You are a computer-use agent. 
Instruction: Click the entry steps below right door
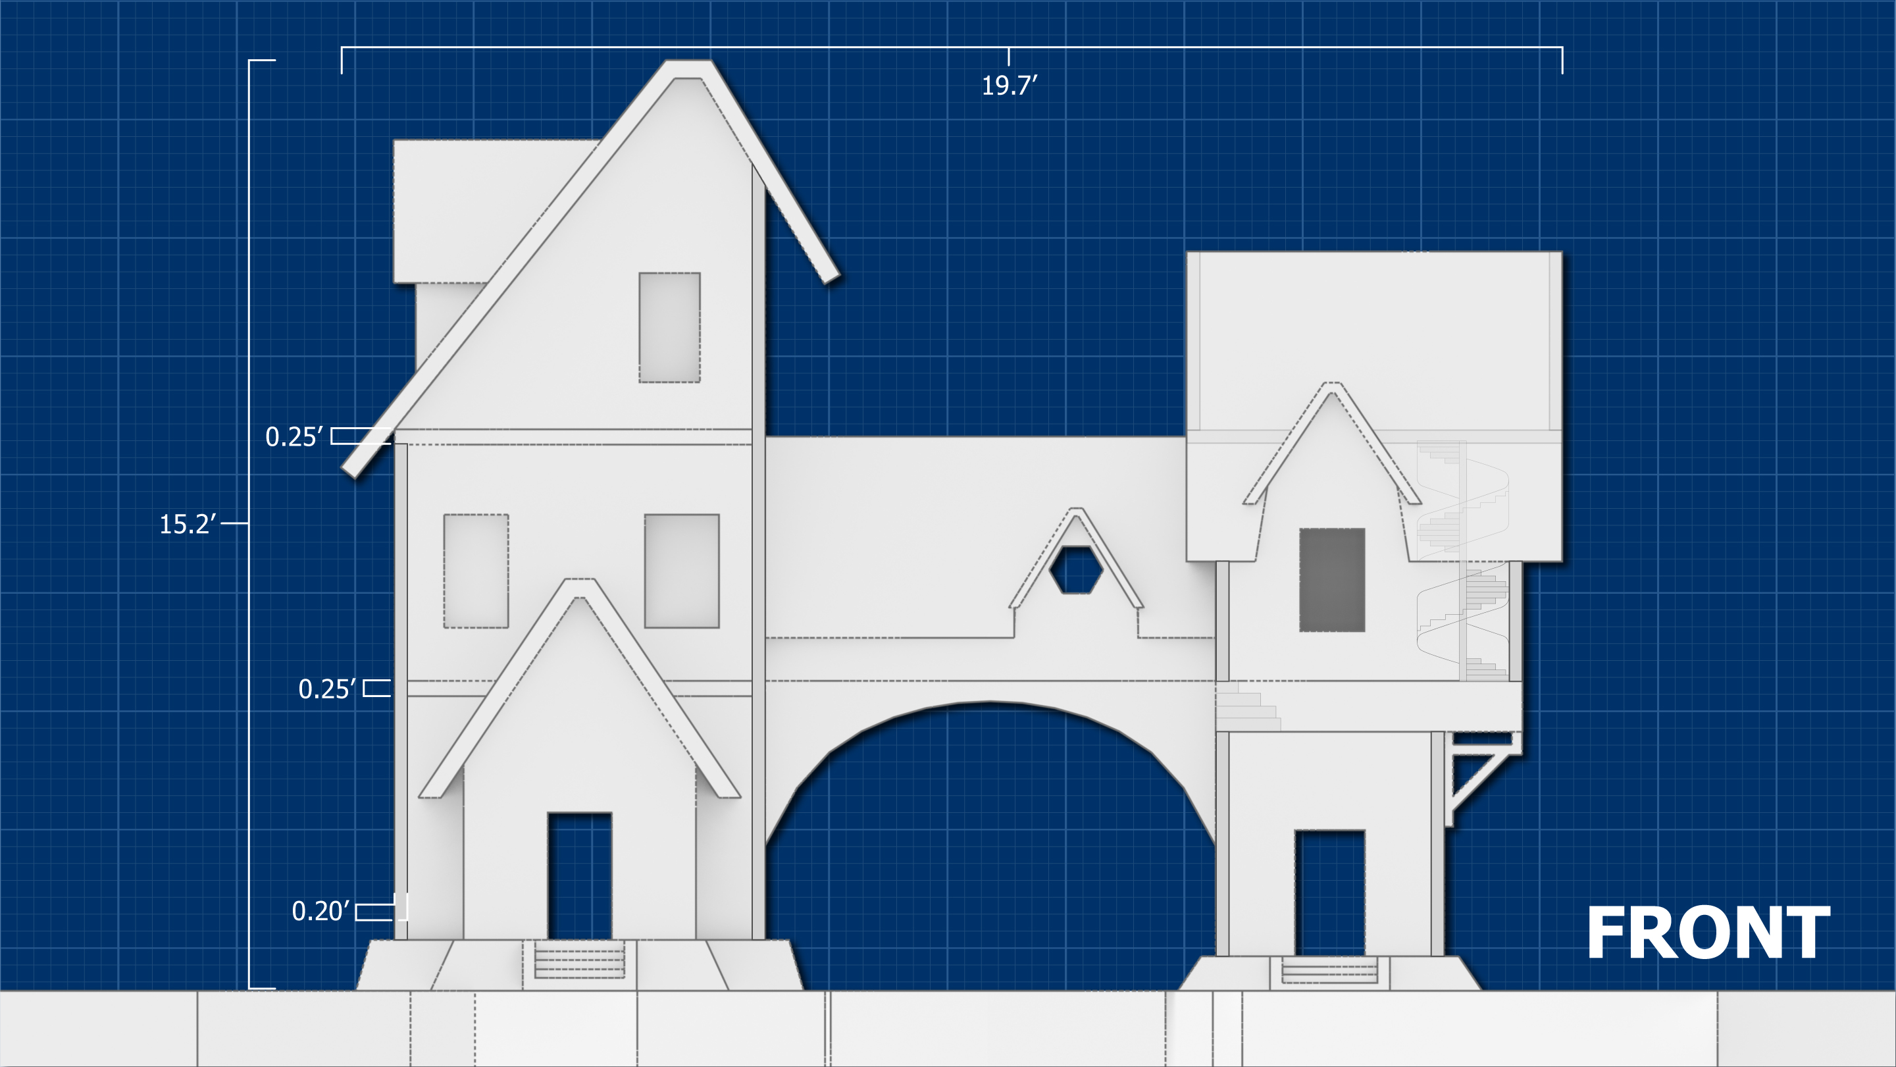(x=1329, y=970)
